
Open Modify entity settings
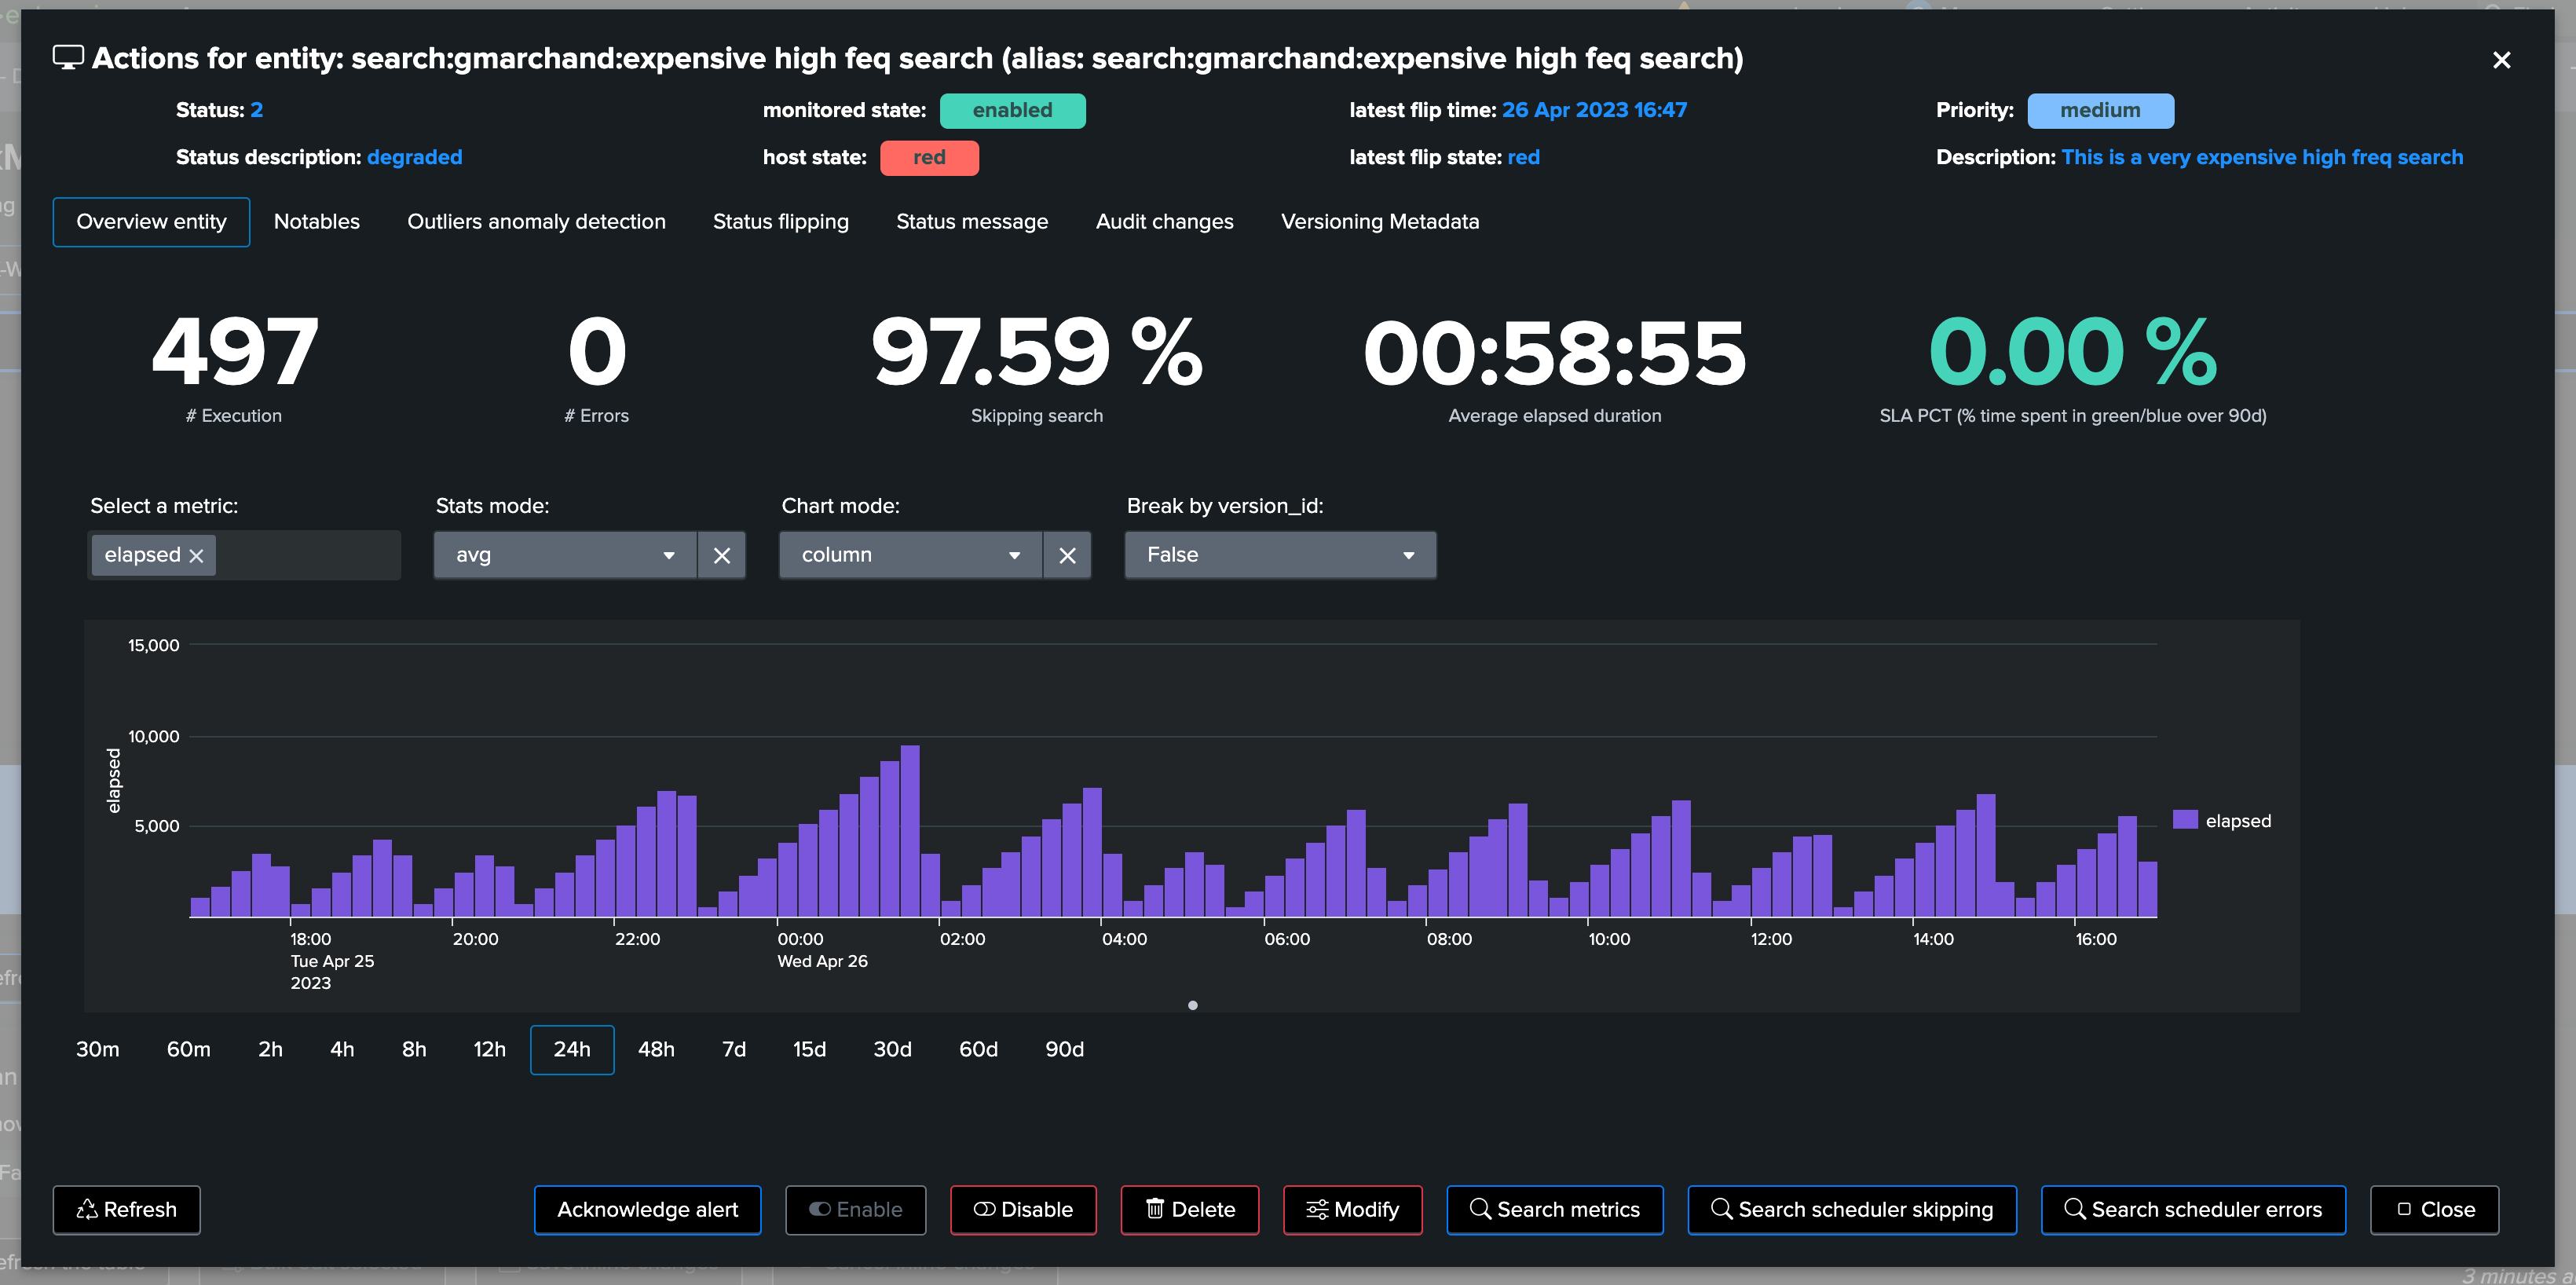tap(1353, 1210)
